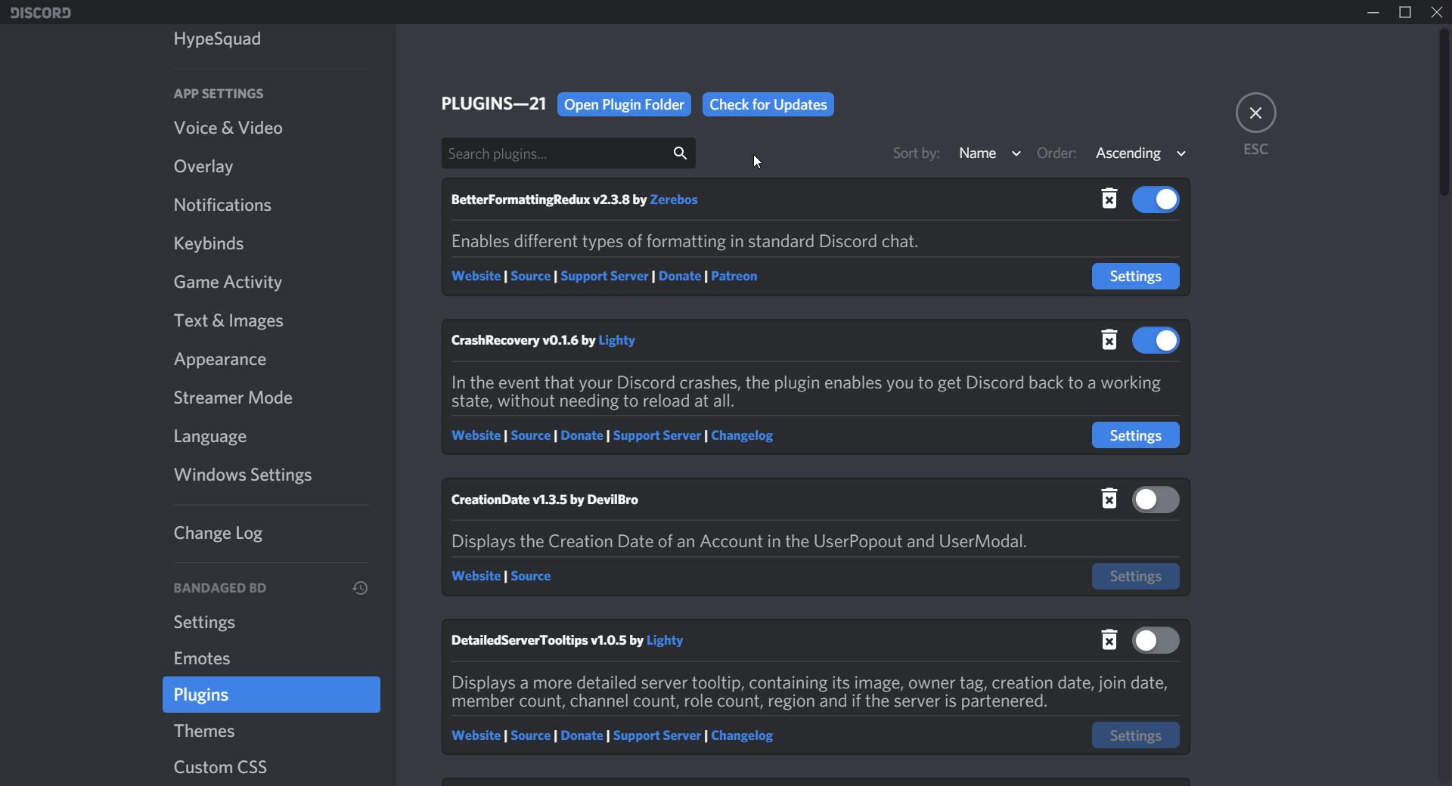This screenshot has height=786, width=1452.
Task: Open CrashRecovery Support Server link
Action: [657, 435]
